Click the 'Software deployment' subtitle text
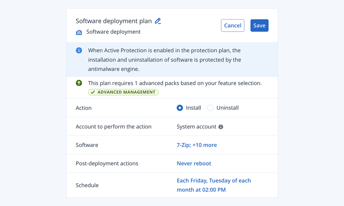The width and height of the screenshot is (344, 206). tap(114, 32)
